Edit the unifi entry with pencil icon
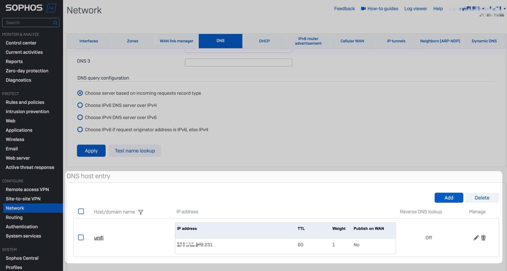507x271 pixels. 476,238
